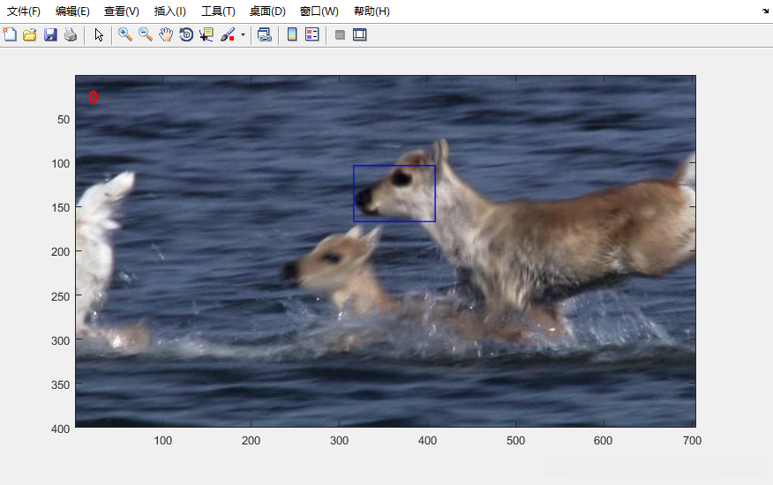Show plot tools and dock figure
This screenshot has width=773, height=485.
coord(360,35)
